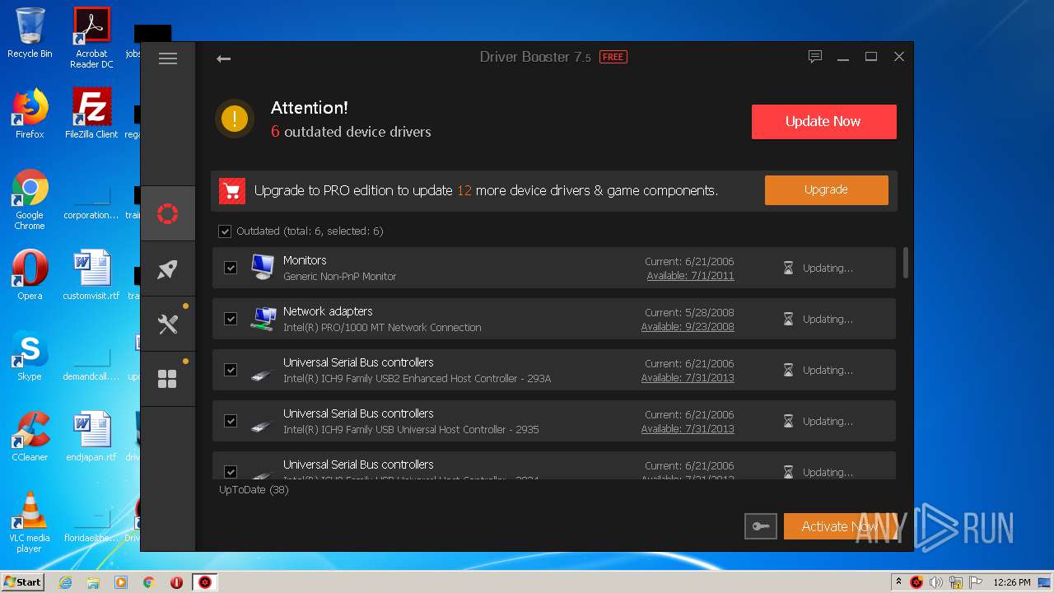This screenshot has width=1054, height=593.
Task: Launch Firefox from desktop
Action: coord(30,114)
